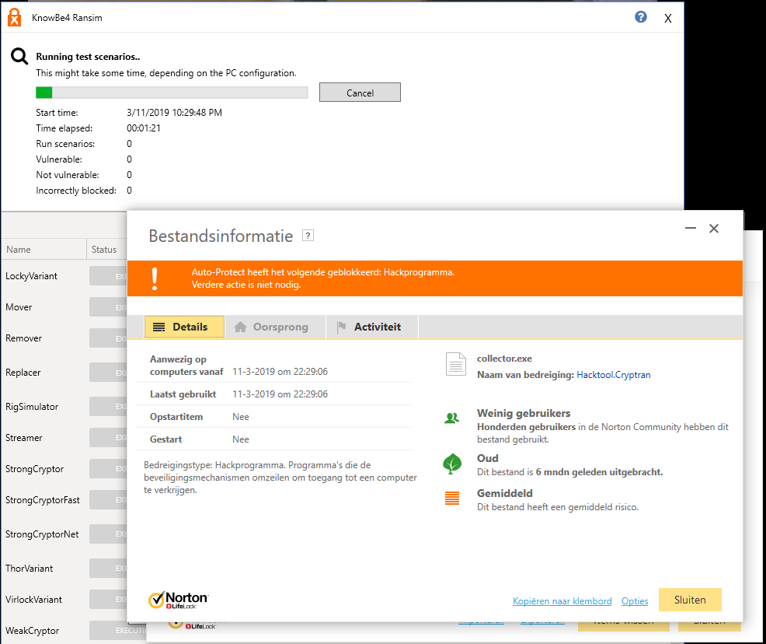Click the orange alert exclamation mark icon
The image size is (766, 644).
coord(155,278)
